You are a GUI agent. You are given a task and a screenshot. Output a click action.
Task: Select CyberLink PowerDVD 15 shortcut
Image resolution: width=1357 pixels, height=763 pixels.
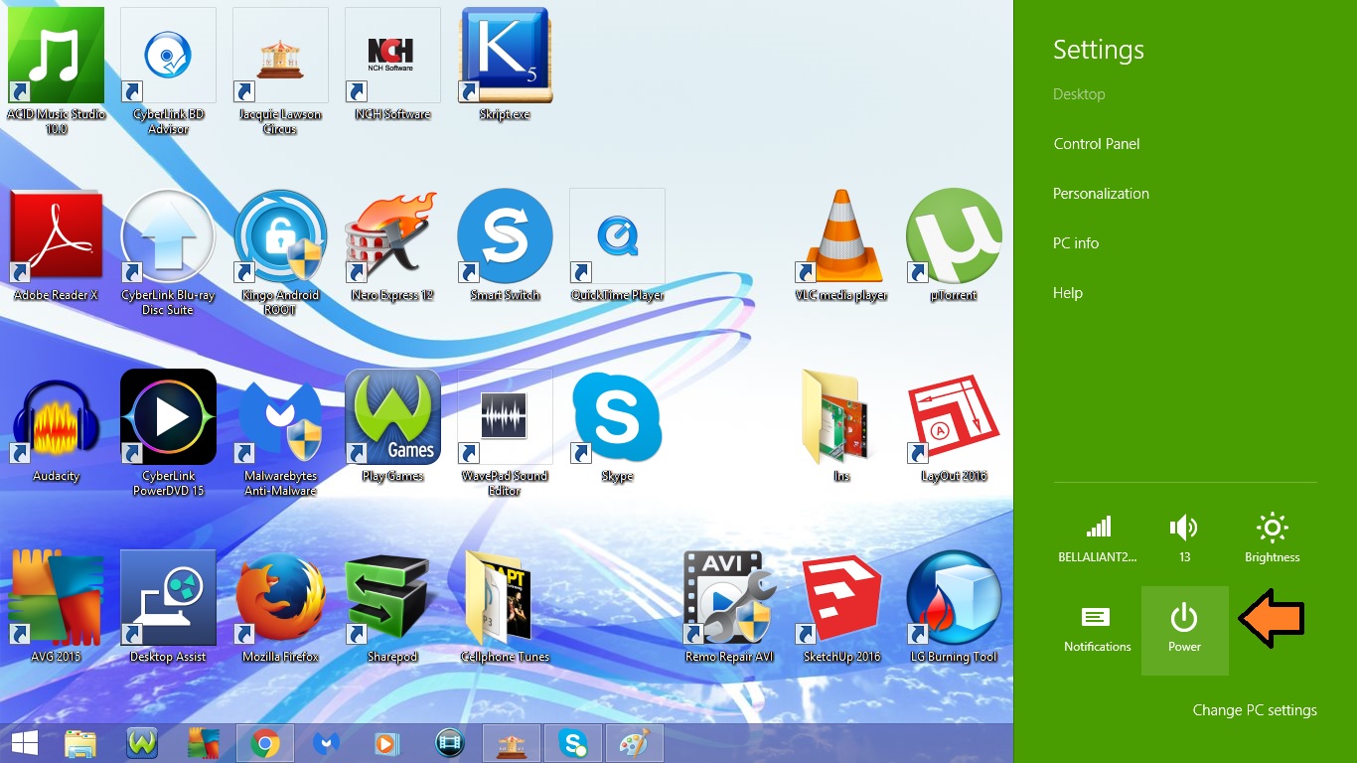(168, 432)
